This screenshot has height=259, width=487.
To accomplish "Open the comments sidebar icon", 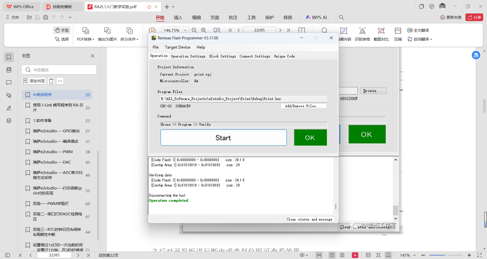I will click(9, 83).
